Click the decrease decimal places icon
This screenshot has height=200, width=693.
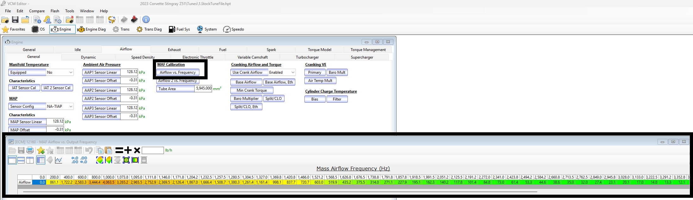[84, 160]
